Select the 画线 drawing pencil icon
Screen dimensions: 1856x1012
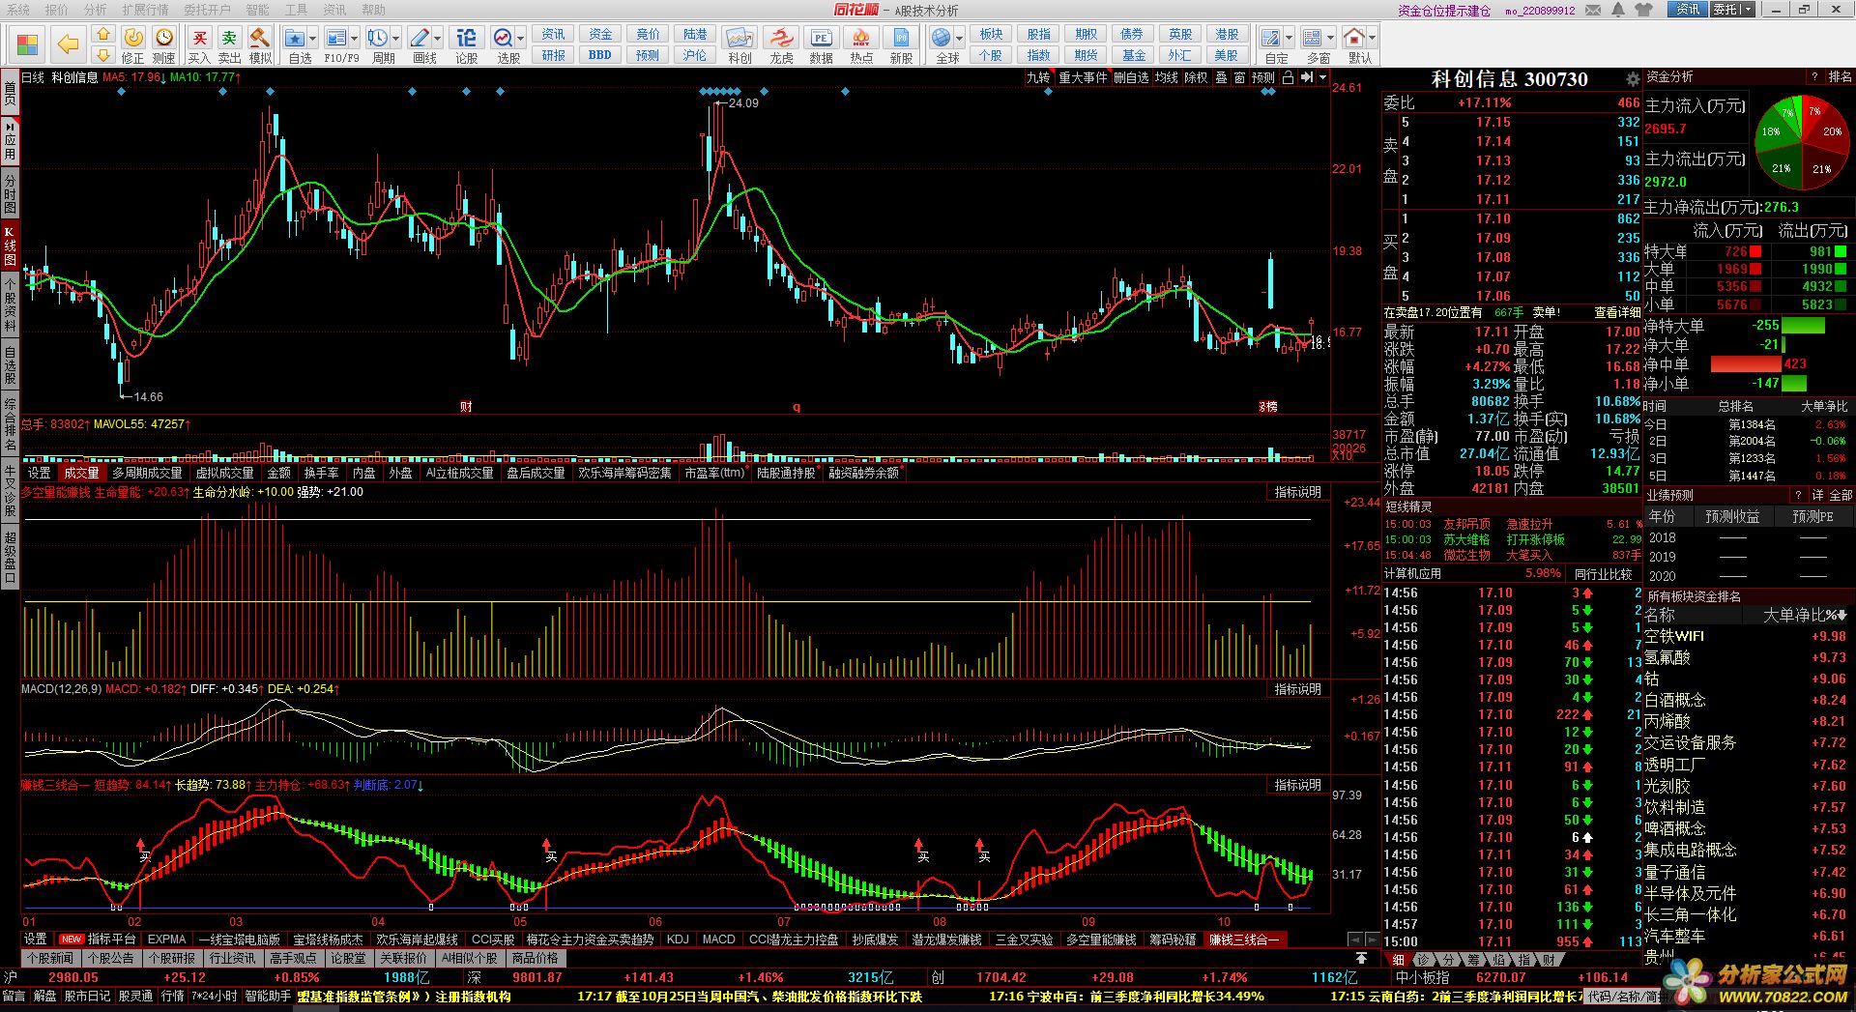click(x=420, y=38)
